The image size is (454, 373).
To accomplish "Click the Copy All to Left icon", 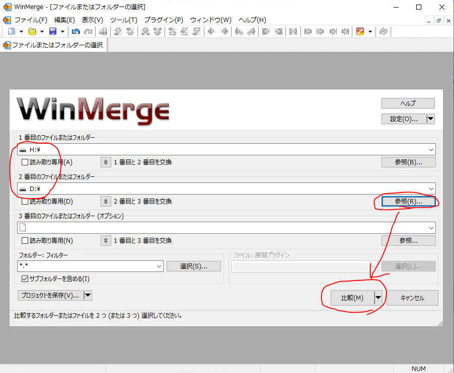I will tap(278, 31).
